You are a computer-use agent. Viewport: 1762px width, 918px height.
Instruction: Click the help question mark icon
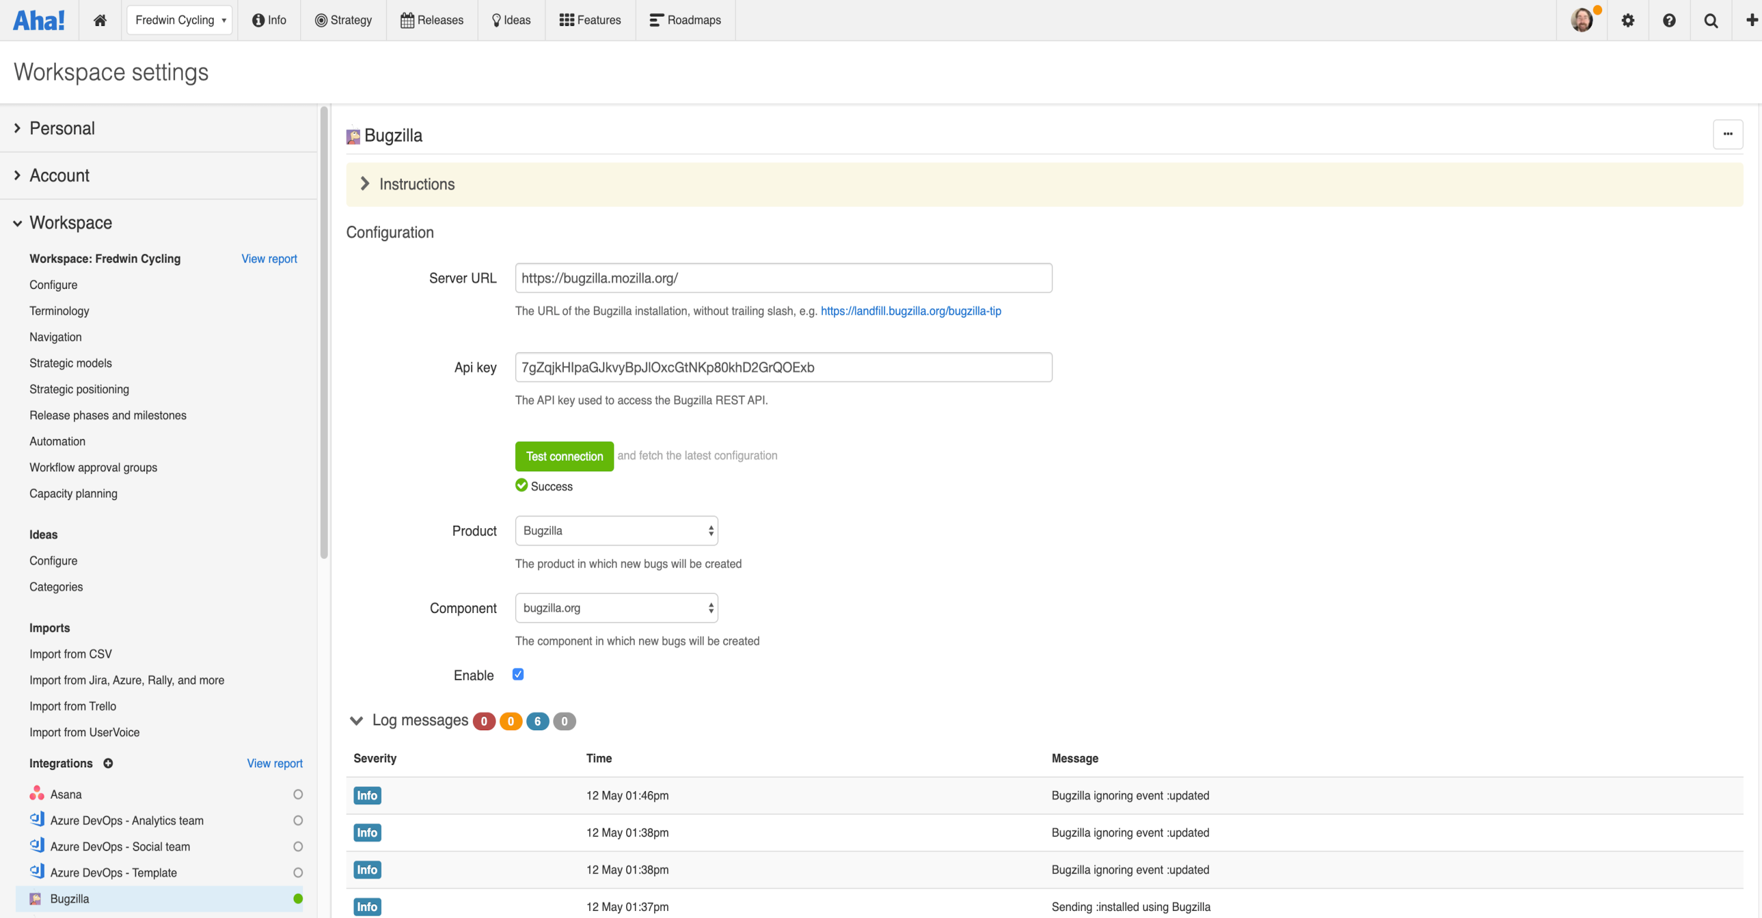(1669, 20)
